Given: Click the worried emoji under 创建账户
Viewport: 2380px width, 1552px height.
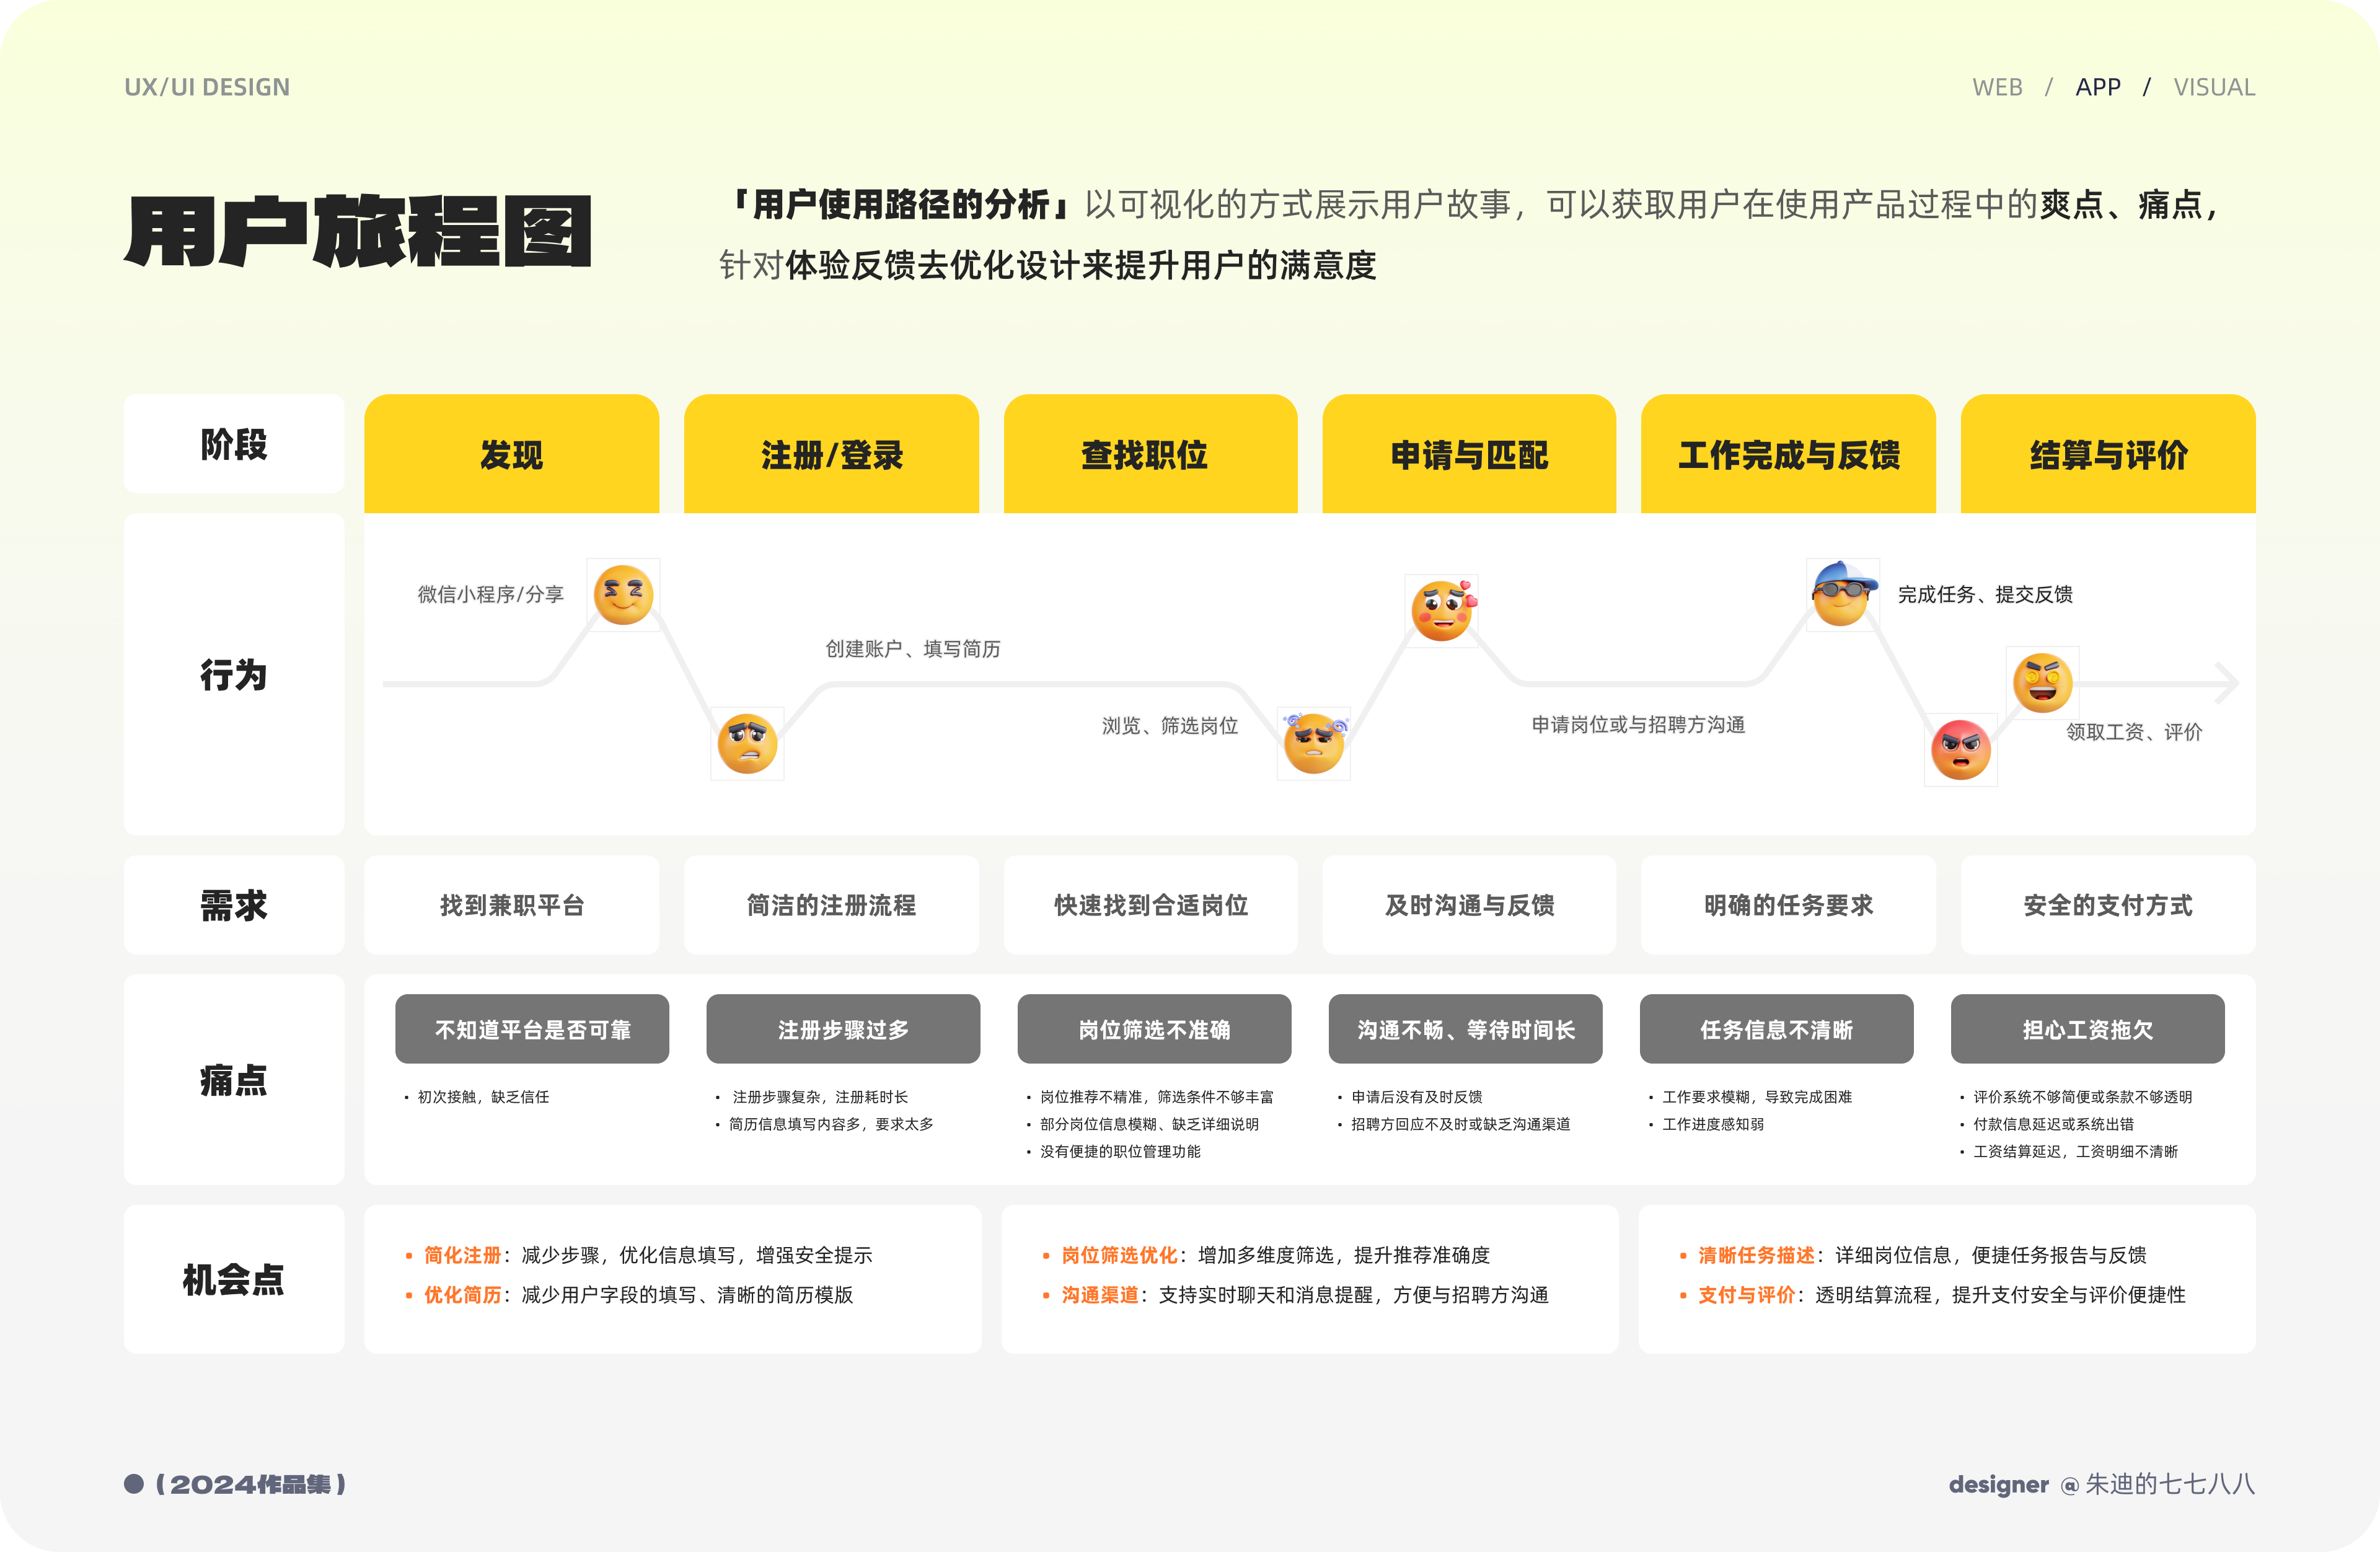Looking at the screenshot, I should [x=747, y=744].
